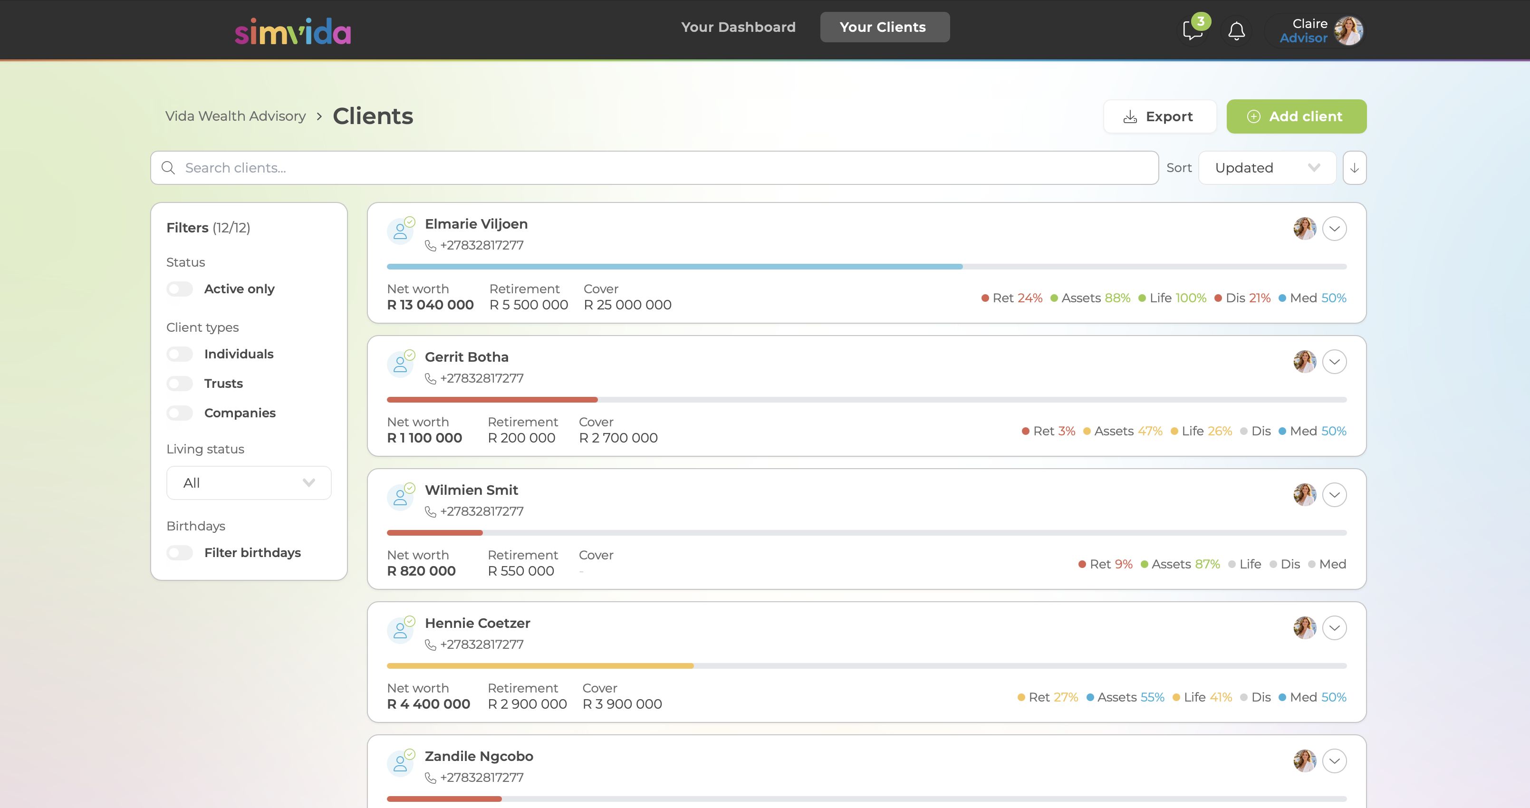
Task: Expand Hennie Coetzer's client card
Action: pos(1335,628)
